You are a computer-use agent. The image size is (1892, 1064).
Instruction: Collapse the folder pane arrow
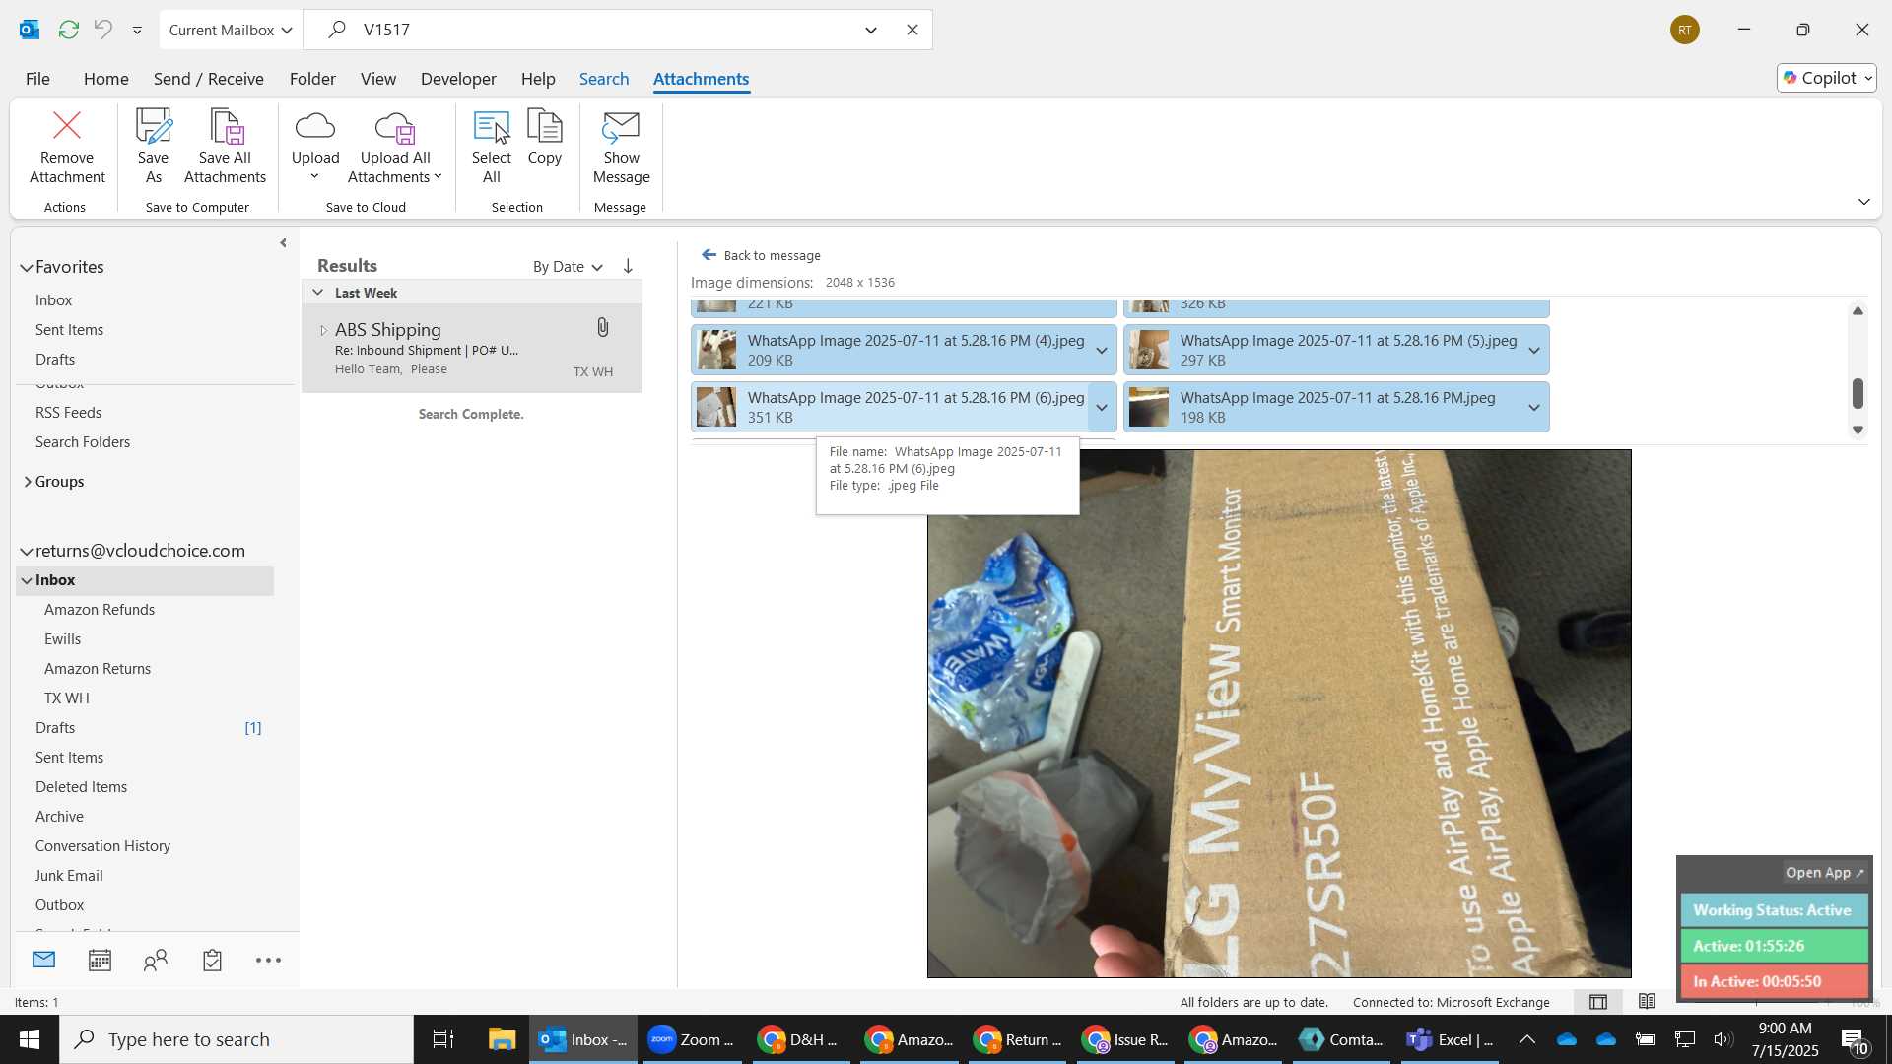click(284, 243)
